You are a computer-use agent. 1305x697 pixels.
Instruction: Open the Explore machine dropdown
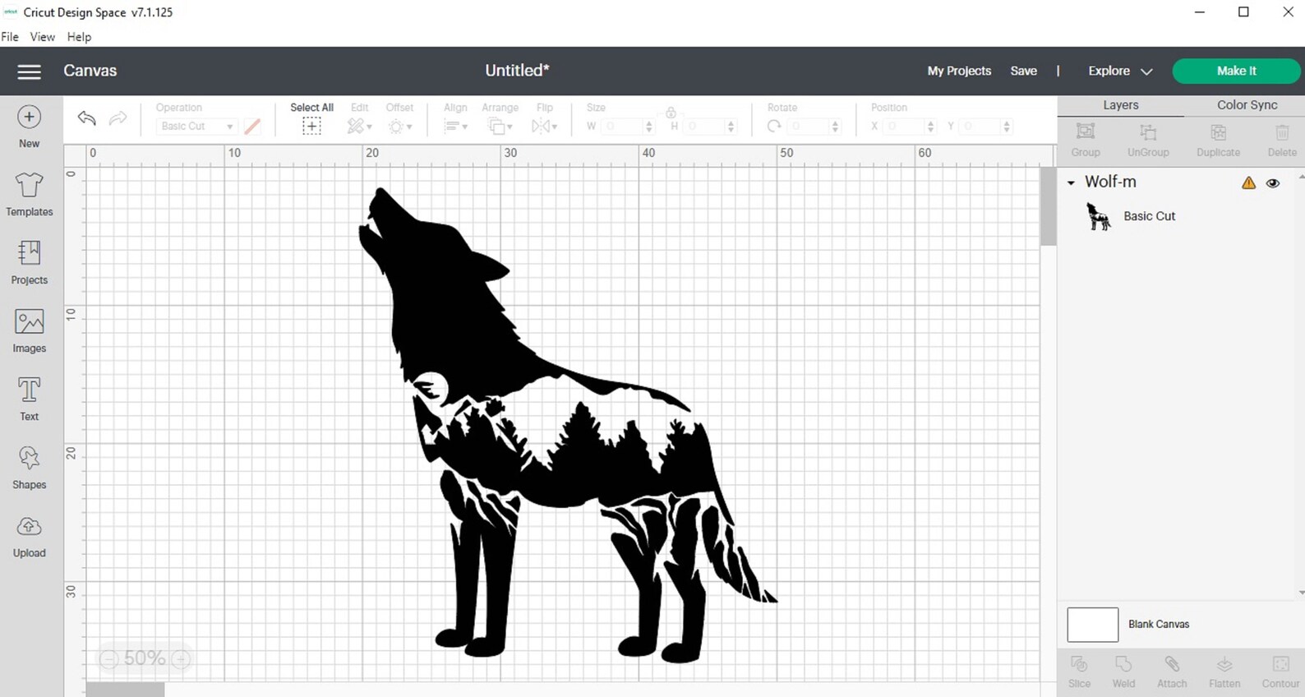[1120, 72]
